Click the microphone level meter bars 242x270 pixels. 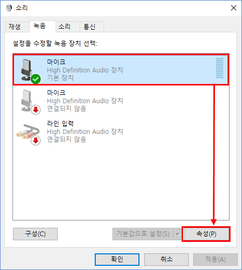click(220, 68)
